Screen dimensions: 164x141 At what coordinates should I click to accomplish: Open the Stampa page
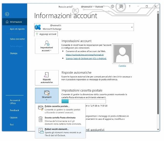point(14,53)
